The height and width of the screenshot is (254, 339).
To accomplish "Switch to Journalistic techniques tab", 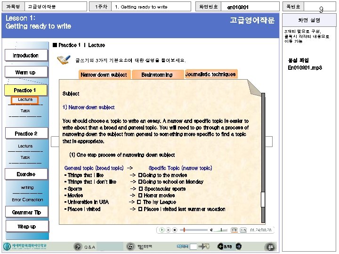I will click(210, 74).
